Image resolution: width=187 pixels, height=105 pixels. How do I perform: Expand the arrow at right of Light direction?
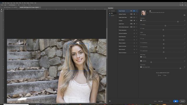coord(185,51)
